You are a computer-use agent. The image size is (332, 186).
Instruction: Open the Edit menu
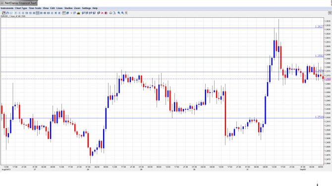tap(53, 8)
